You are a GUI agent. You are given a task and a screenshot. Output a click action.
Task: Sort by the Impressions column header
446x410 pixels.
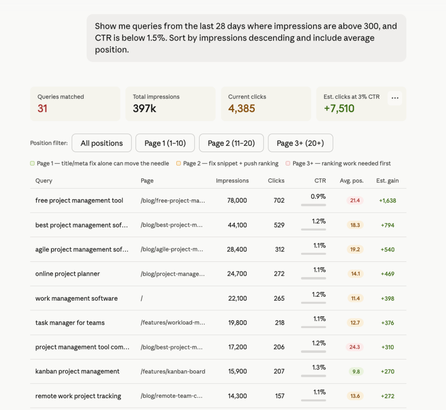pos(232,181)
